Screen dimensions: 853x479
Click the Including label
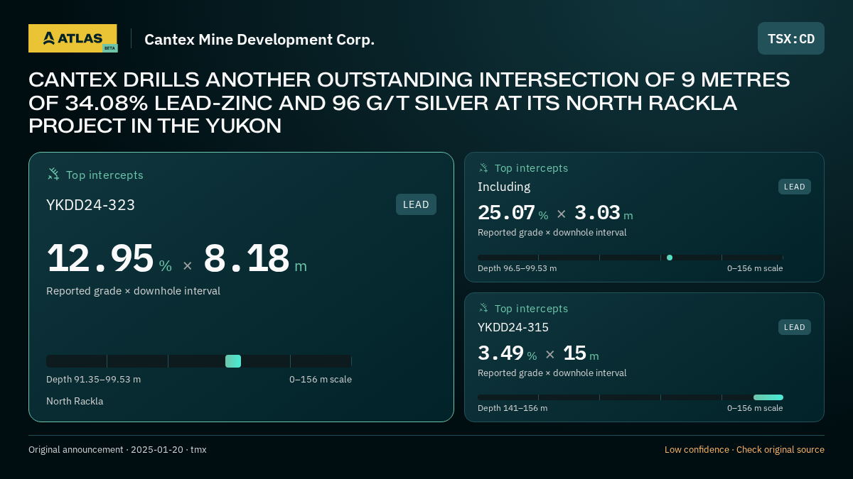tap(504, 187)
